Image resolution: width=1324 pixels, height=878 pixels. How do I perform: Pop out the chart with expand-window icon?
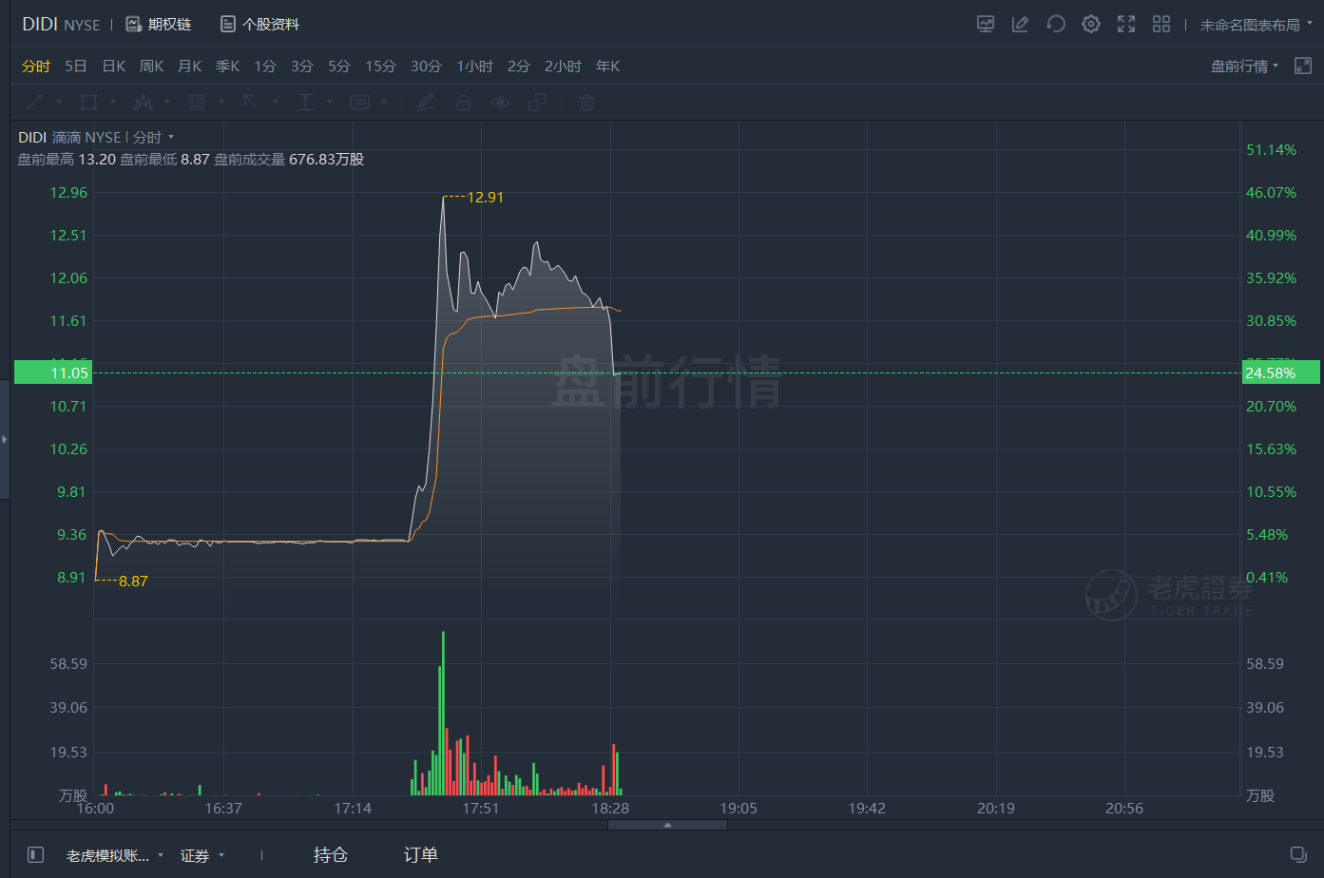click(1303, 66)
